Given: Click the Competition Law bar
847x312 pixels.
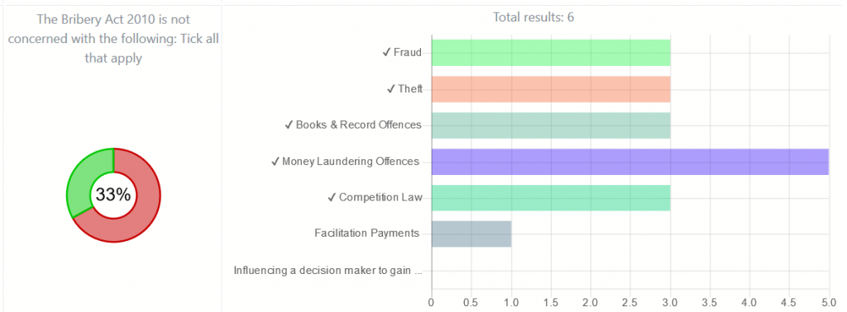Looking at the screenshot, I should click(x=551, y=198).
